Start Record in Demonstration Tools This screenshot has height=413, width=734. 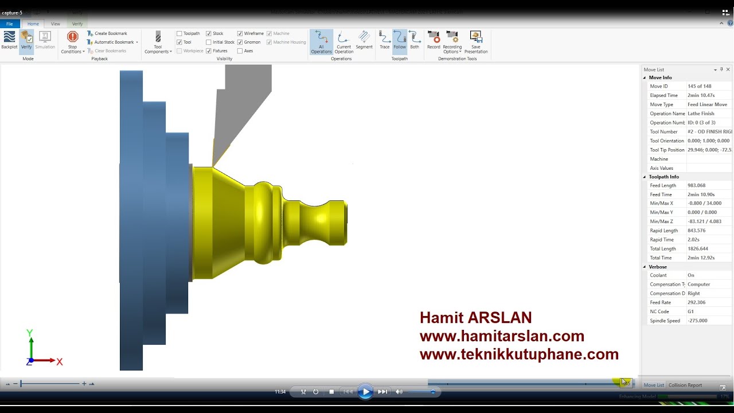(x=434, y=40)
